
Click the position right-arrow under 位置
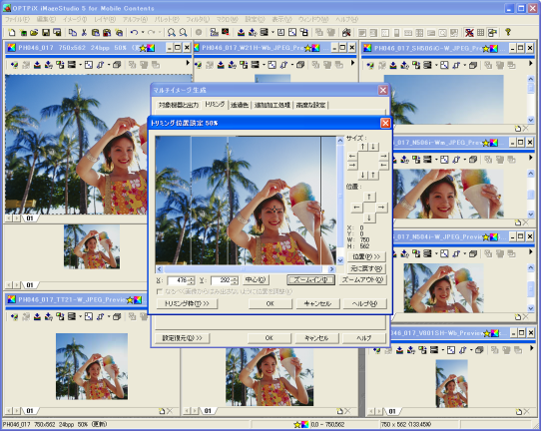(381, 208)
